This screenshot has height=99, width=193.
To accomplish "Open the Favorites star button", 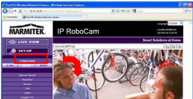I will pyautogui.click(x=10, y=17).
